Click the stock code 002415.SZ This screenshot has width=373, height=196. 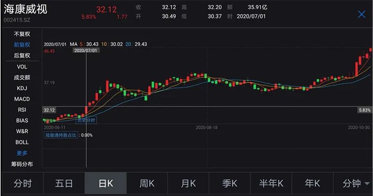(x=17, y=20)
